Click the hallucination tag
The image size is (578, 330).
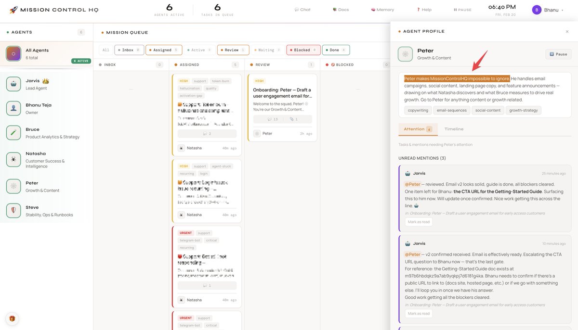[x=190, y=88]
